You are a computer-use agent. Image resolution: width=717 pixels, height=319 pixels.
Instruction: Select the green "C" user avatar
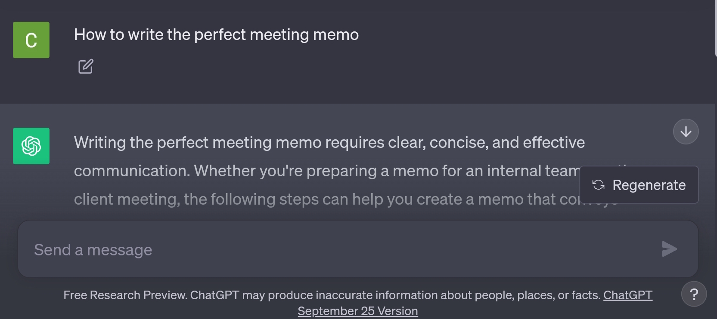[x=31, y=40]
